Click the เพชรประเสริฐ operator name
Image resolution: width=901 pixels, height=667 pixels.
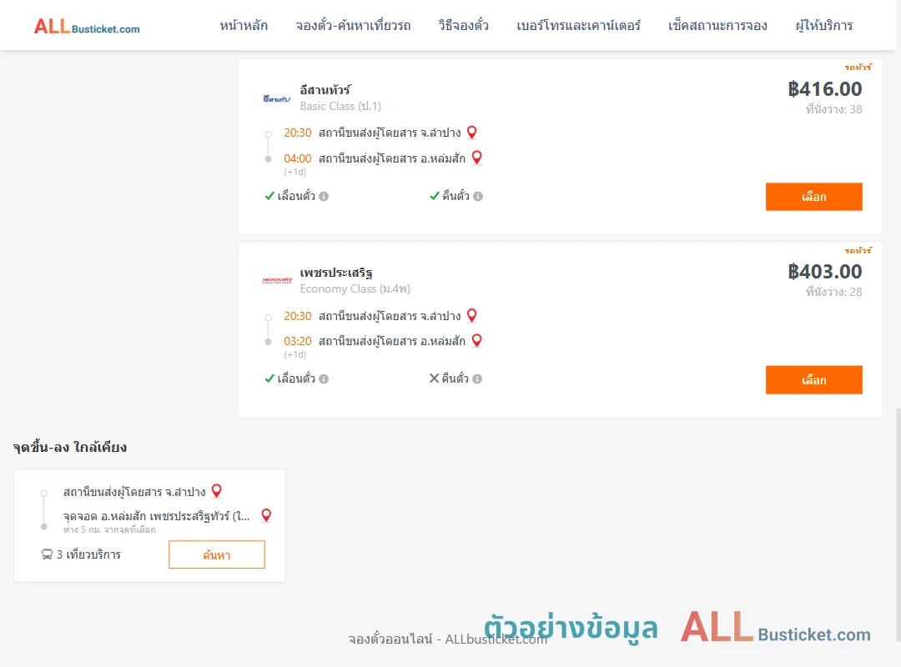tap(336, 273)
